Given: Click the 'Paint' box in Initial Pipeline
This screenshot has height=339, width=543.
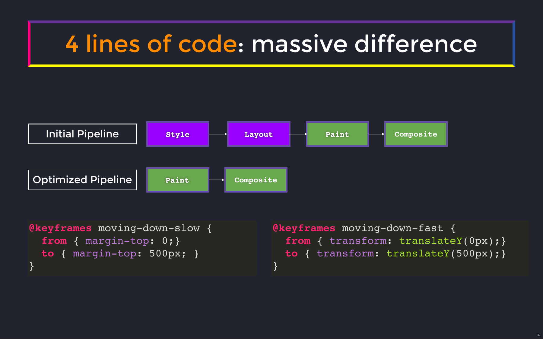Looking at the screenshot, I should 337,134.
